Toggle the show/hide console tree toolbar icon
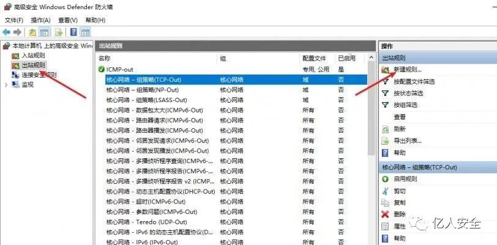The image size is (497, 245). click(x=43, y=32)
